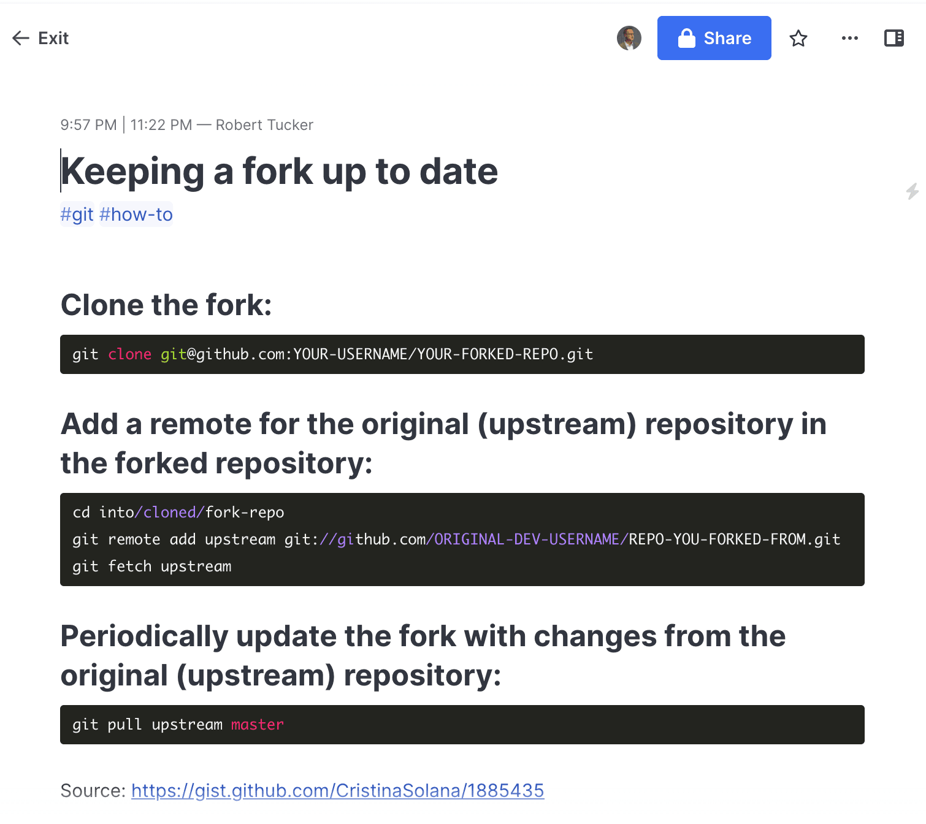
Task: Open the CristinaSolana gist source link
Action: [x=337, y=790]
